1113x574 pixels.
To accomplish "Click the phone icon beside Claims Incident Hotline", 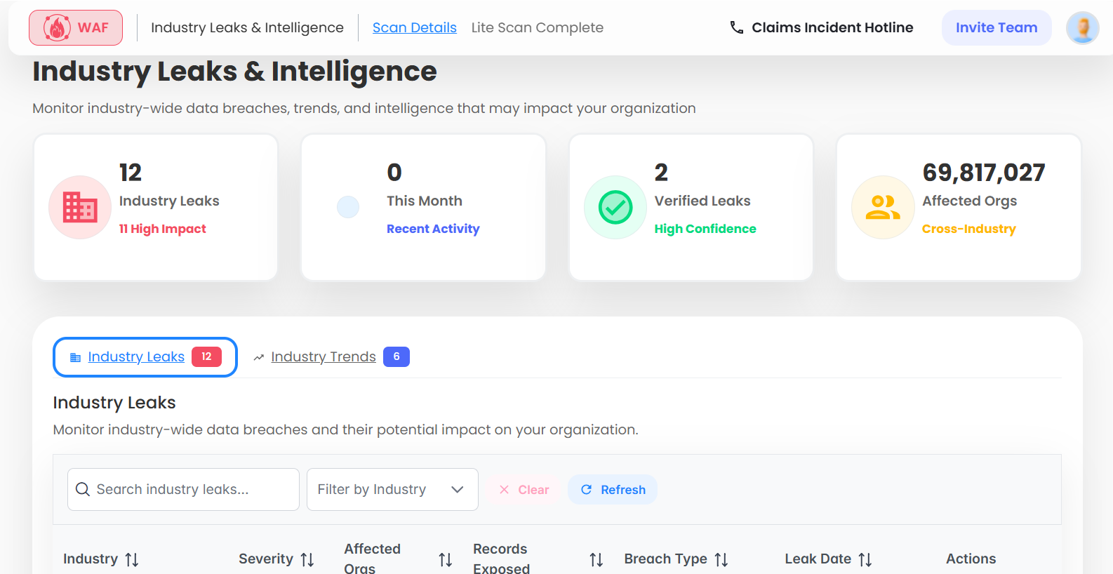I will point(736,27).
